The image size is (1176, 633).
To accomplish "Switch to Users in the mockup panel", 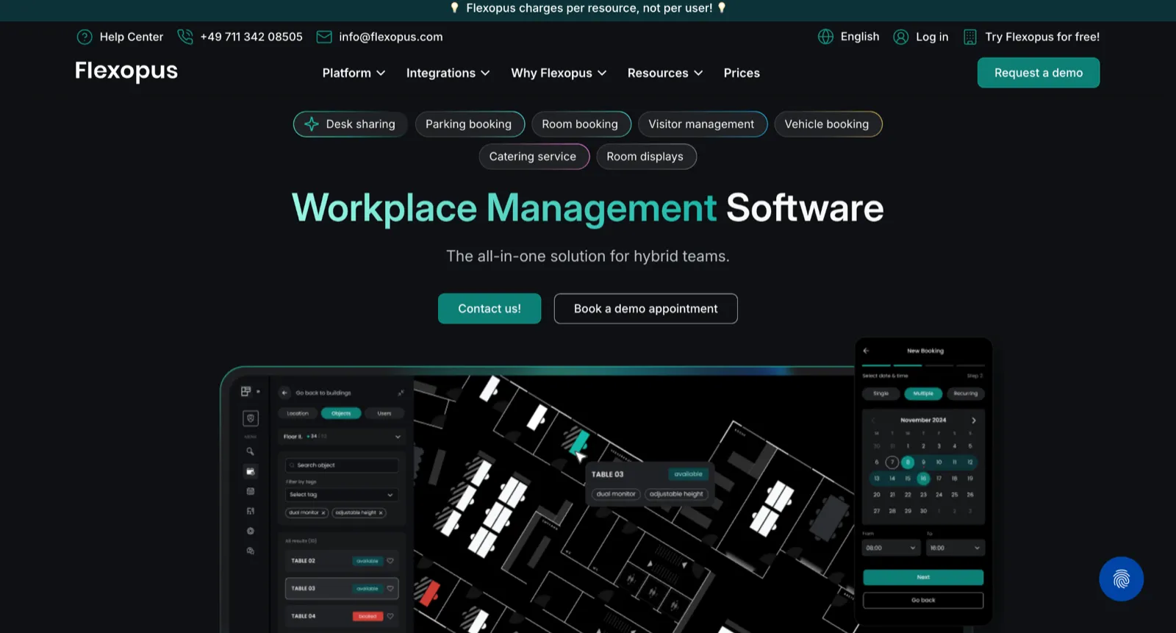I will (384, 413).
